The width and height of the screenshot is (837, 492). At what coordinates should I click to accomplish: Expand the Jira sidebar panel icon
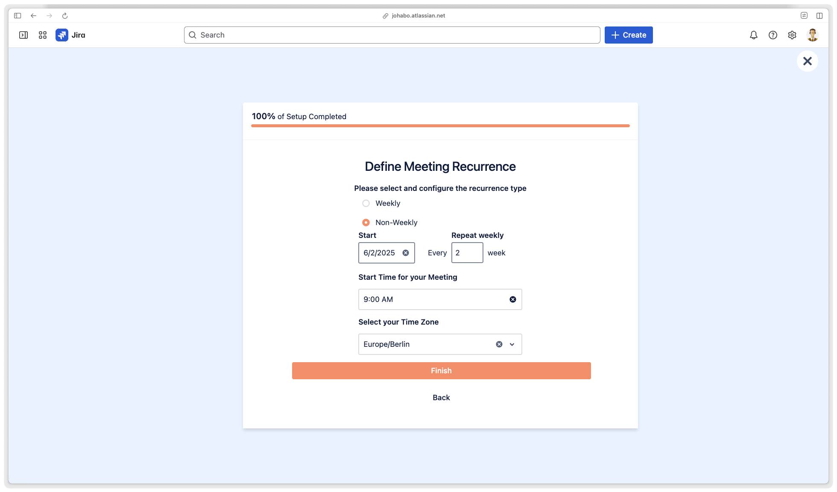tap(23, 35)
